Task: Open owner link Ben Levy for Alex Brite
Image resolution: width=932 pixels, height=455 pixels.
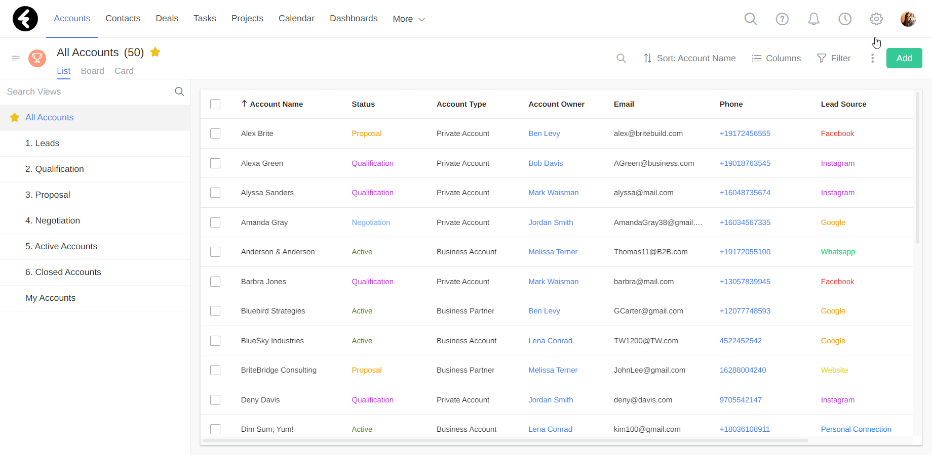Action: click(544, 133)
